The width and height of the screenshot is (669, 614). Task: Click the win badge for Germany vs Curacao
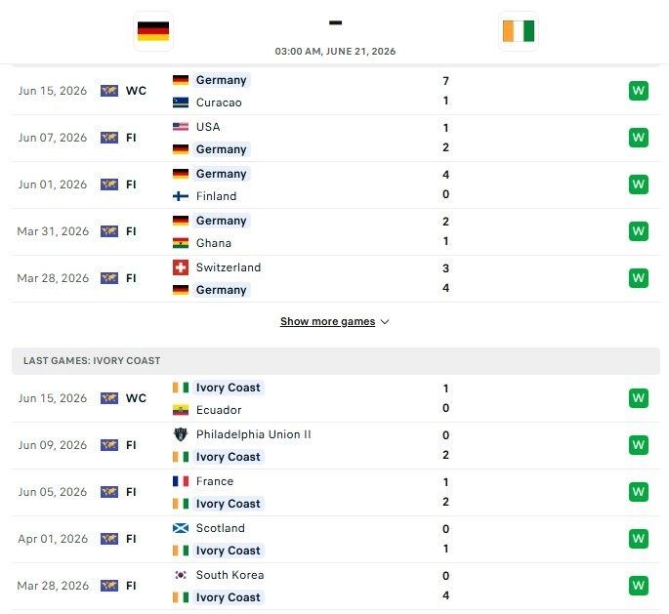[639, 91]
